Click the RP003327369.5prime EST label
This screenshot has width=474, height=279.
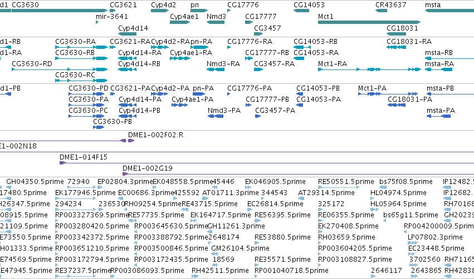click(92, 215)
